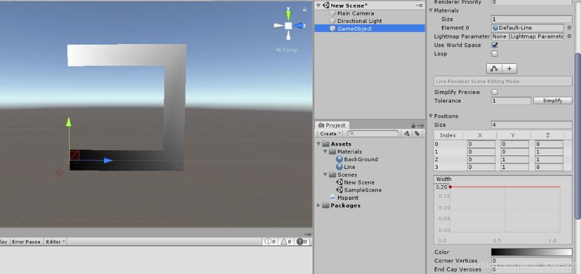The image size is (581, 274).
Task: Switch to the Project tab
Action: [x=332, y=126]
